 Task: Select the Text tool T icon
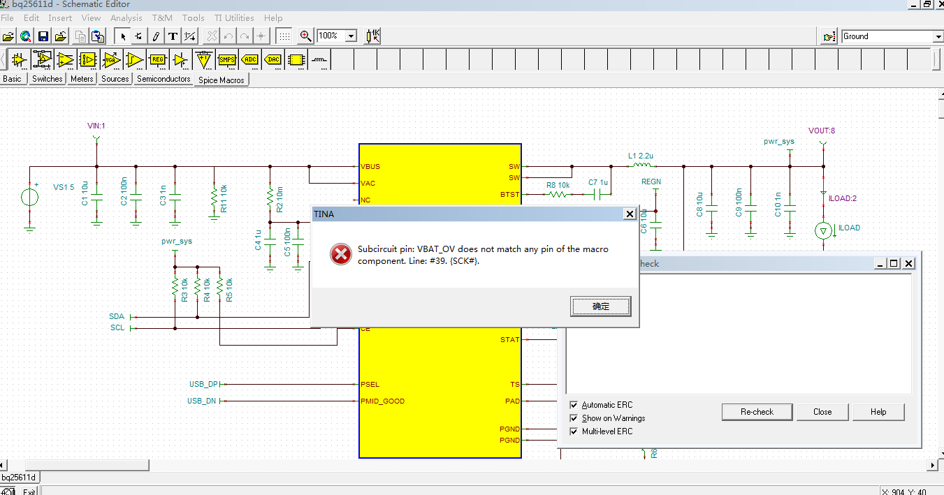(x=173, y=36)
